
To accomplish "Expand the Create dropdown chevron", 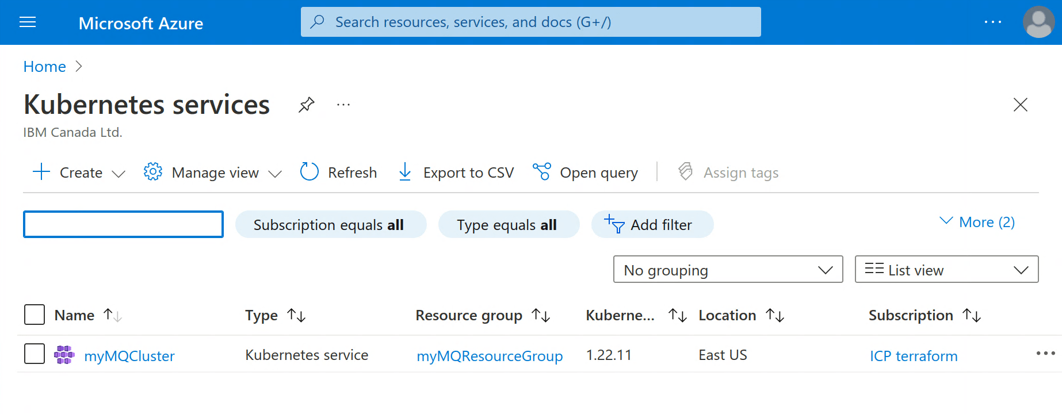I will pyautogui.click(x=119, y=174).
